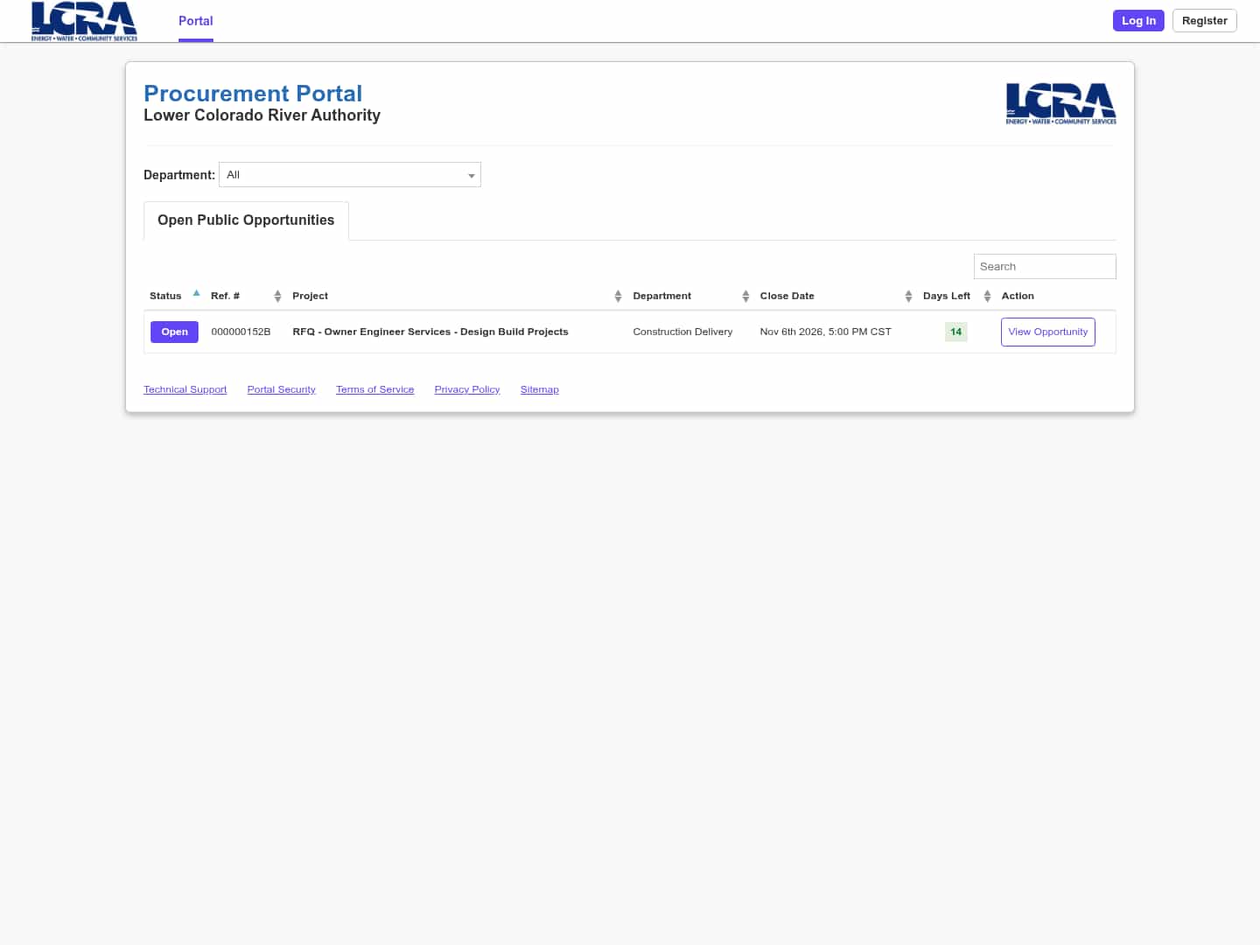
Task: Select the Open Public Opportunities tab
Action: pyautogui.click(x=246, y=220)
